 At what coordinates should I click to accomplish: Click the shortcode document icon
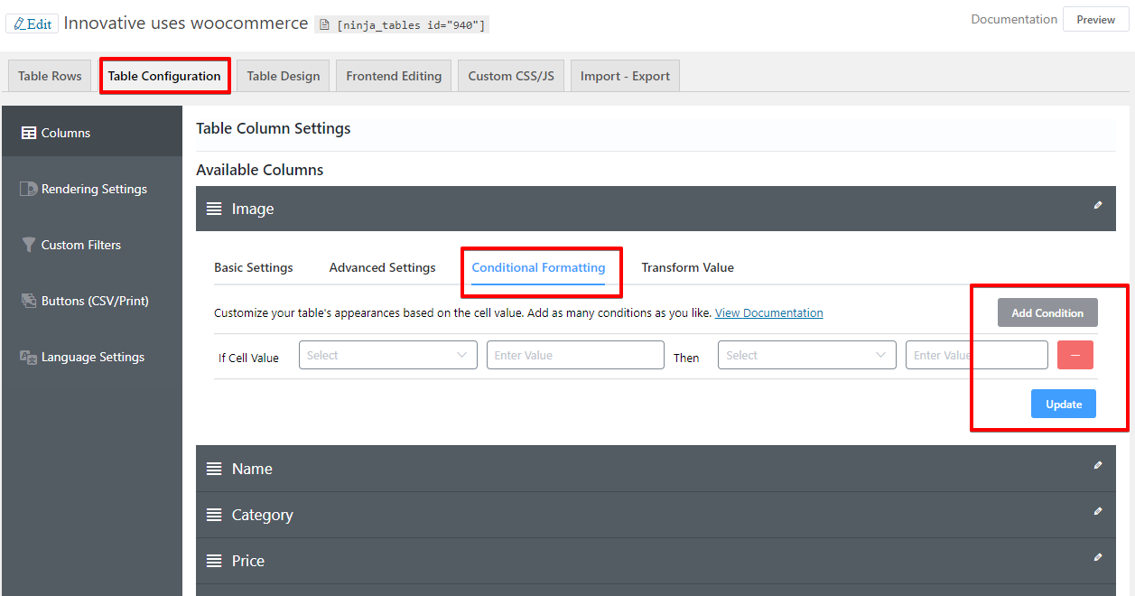325,25
